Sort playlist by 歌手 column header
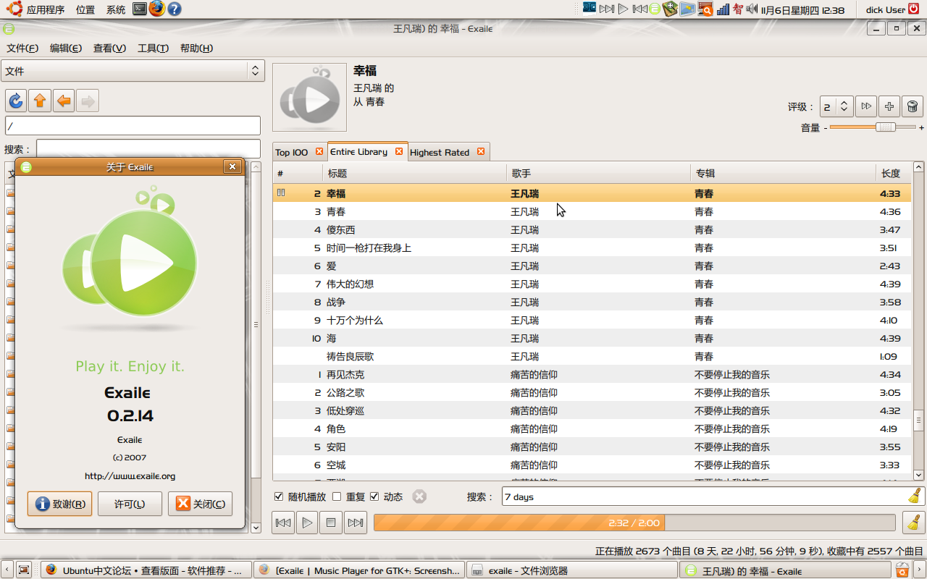Image resolution: width=927 pixels, height=579 pixels. [598, 174]
